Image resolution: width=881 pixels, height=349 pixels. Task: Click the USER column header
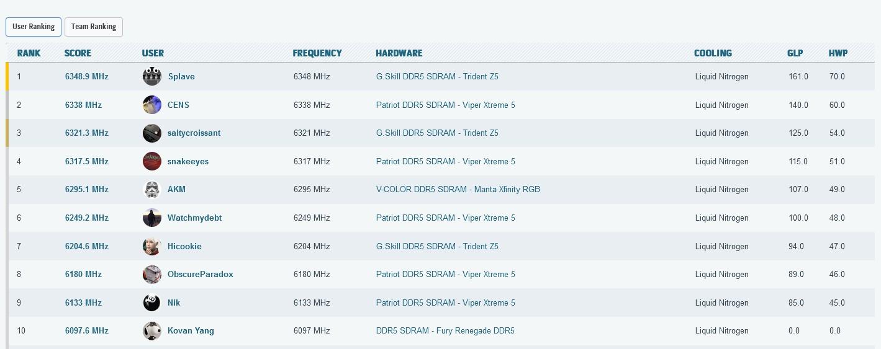tap(153, 53)
